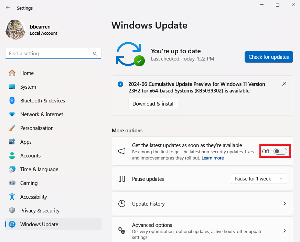300x242 pixels.
Task: Open the pause duration dropdown arrow
Action: (x=281, y=179)
